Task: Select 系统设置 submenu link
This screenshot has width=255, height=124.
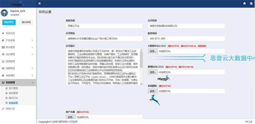Action: pos(13,103)
